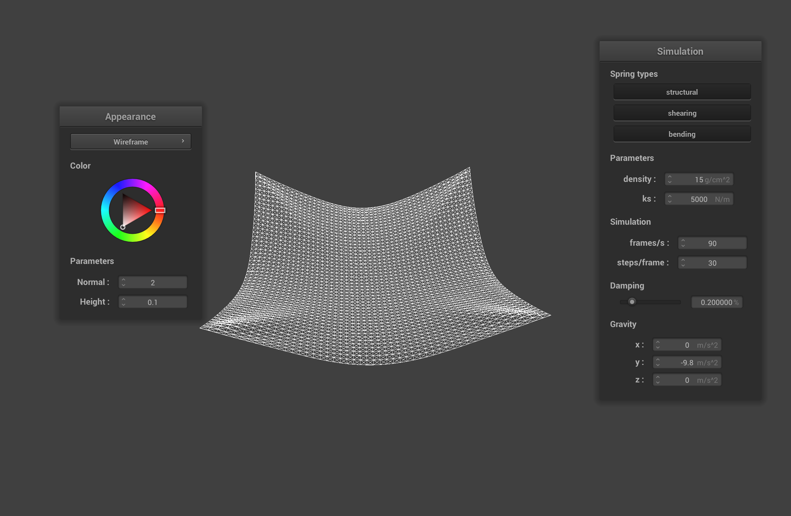Click the Damping slider knob

click(632, 302)
